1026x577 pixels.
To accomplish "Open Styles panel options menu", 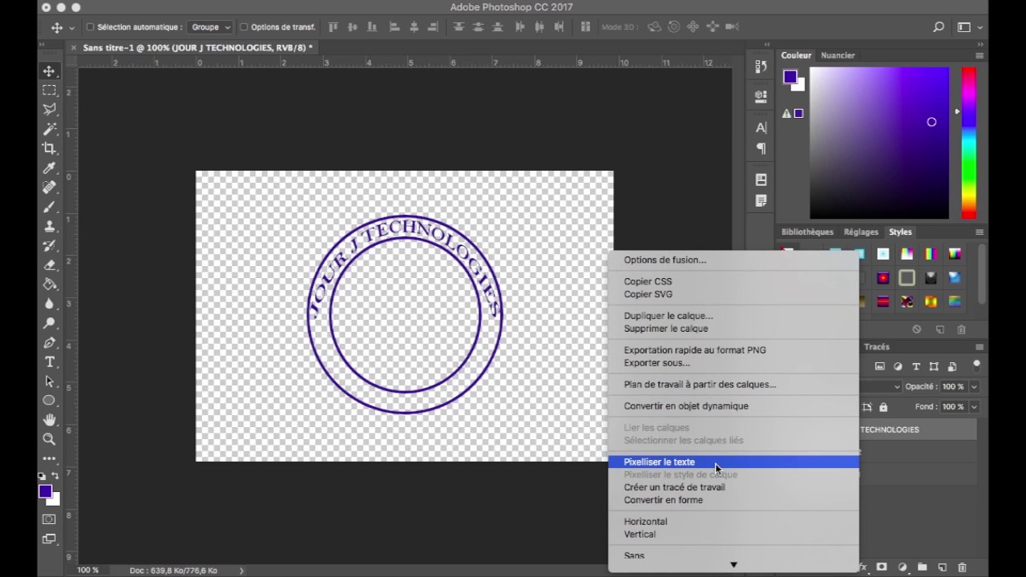I will [980, 232].
